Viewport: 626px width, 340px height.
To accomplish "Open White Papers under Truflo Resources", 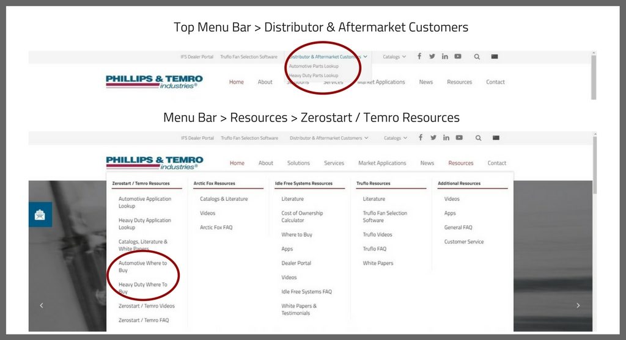I will (378, 263).
